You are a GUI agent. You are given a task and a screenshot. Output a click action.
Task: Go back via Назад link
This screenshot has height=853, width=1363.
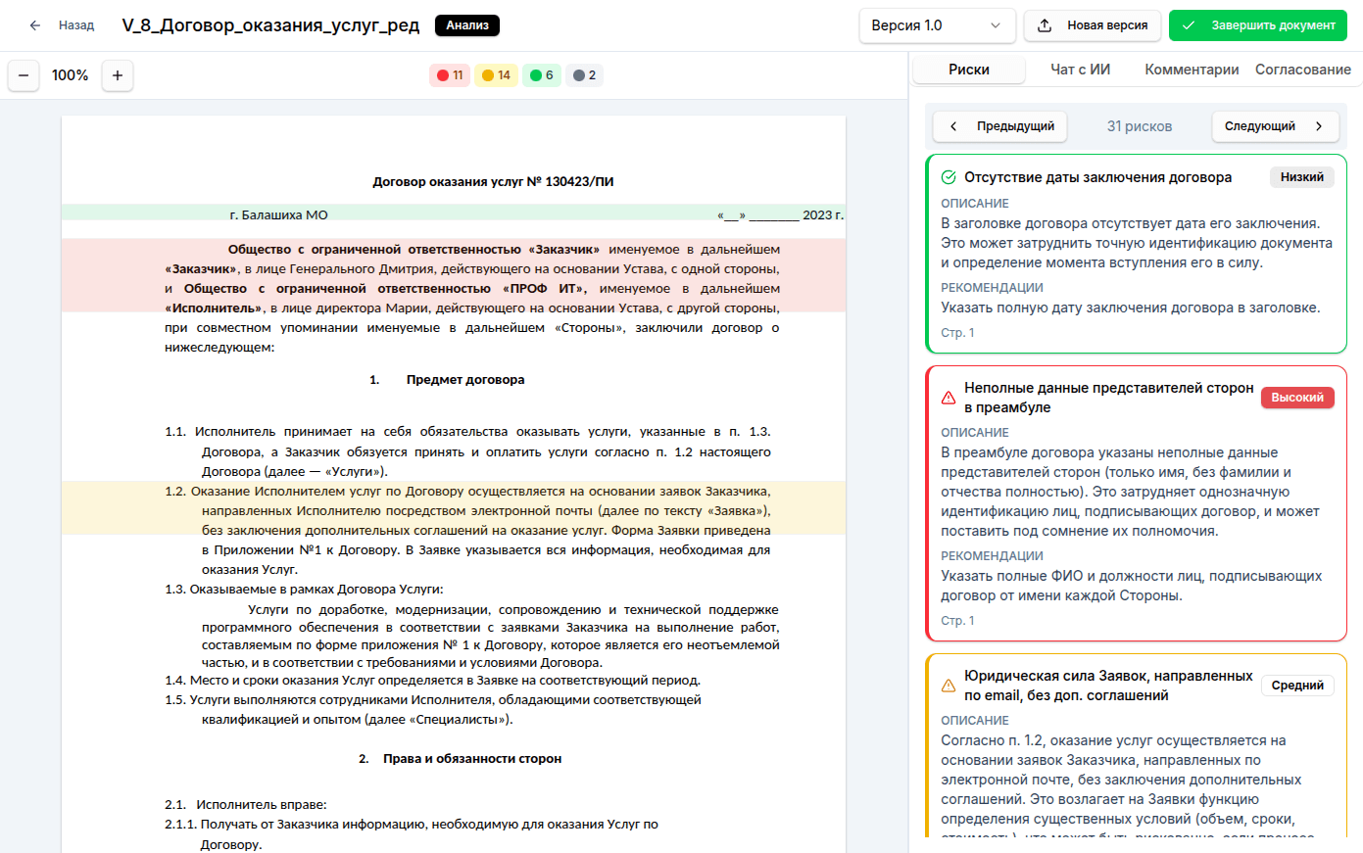[76, 25]
